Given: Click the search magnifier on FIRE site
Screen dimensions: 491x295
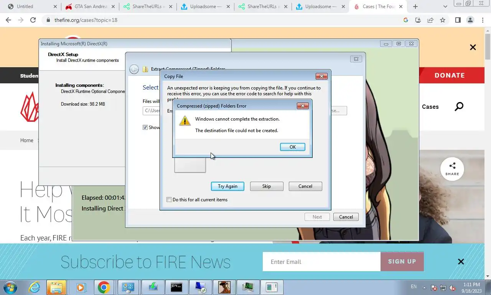Looking at the screenshot, I should (x=459, y=107).
